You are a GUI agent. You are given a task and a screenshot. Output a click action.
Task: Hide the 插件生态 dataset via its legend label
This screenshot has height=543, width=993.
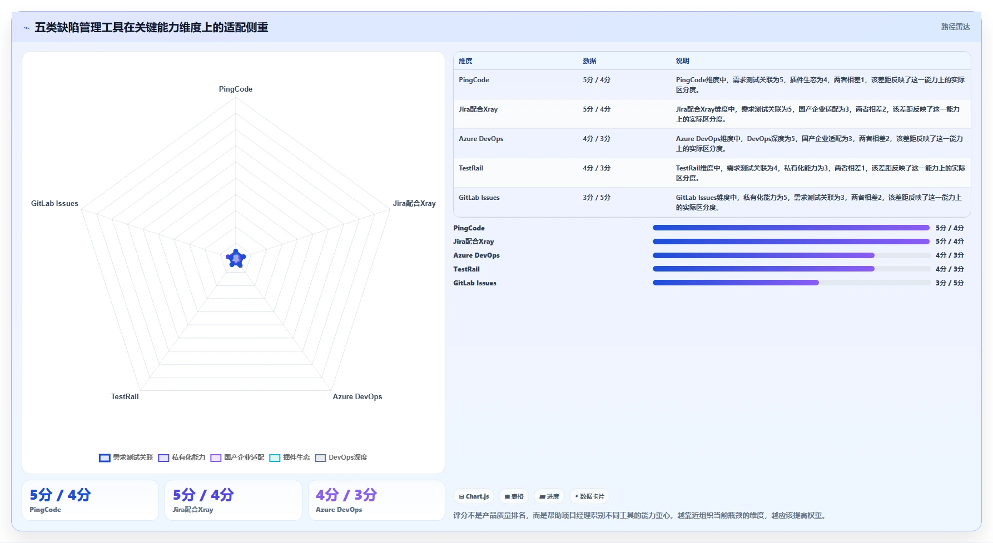[x=296, y=457]
